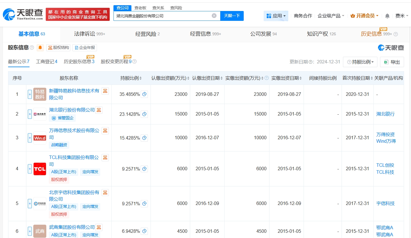Expand the 企业级产品 menu
The width and height of the screenshot is (411, 238).
click(331, 16)
